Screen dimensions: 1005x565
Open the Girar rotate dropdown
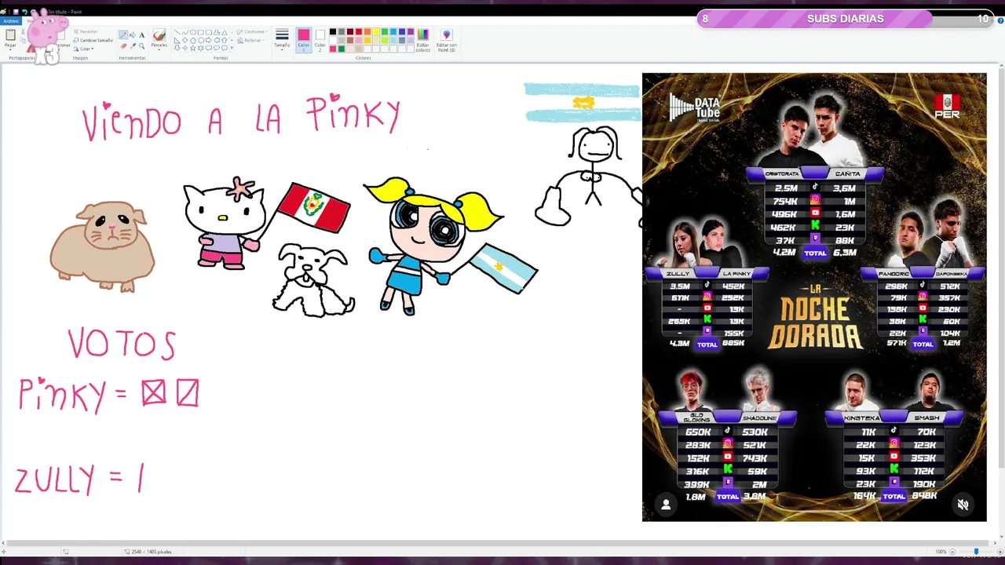pyautogui.click(x=83, y=49)
